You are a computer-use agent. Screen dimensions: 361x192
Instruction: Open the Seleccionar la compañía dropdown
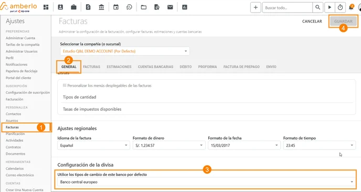125,51
